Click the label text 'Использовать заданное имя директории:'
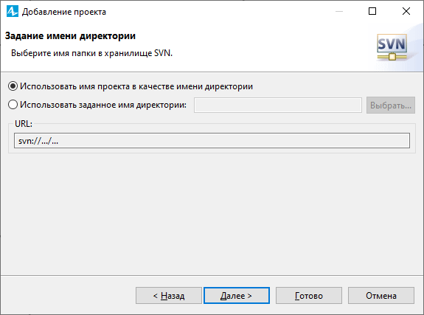 tap(103, 105)
